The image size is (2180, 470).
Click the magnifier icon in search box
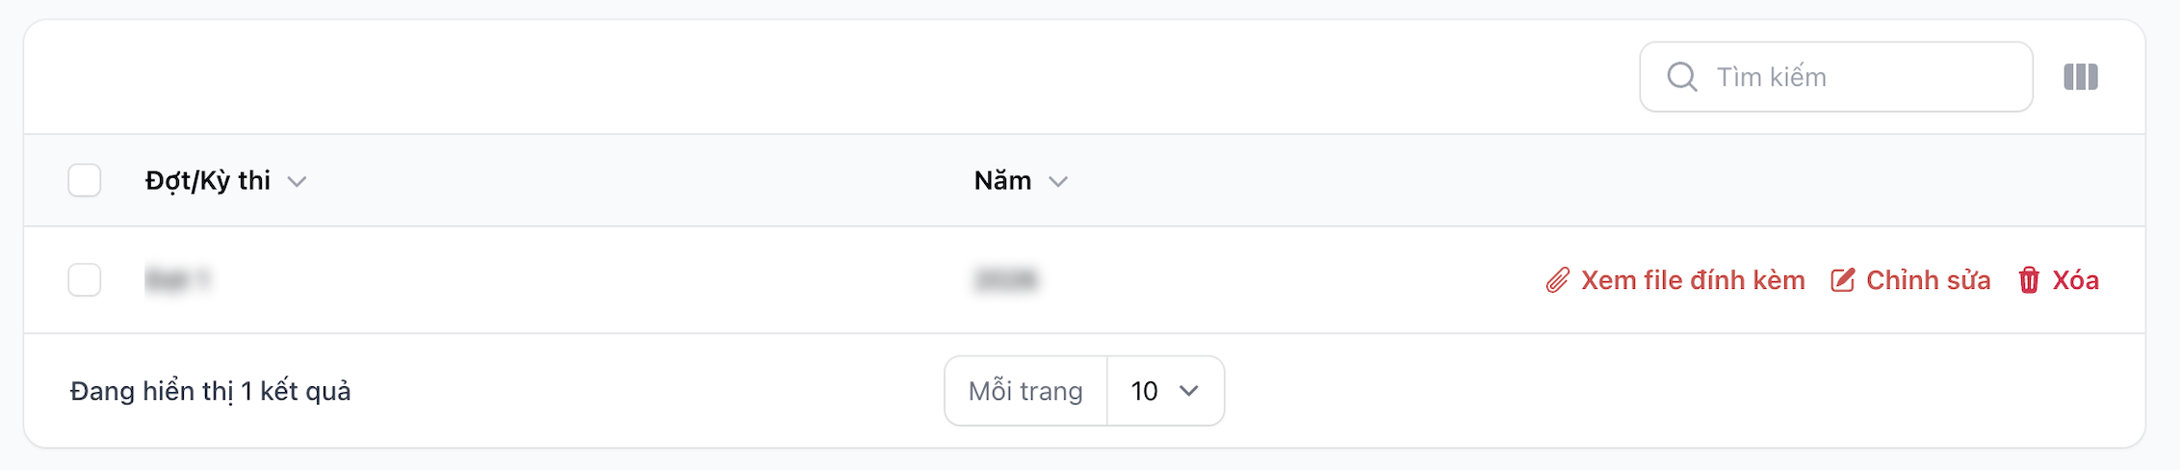(x=1681, y=77)
